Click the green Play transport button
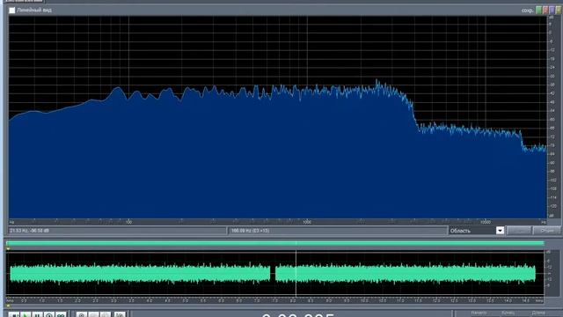Image resolution: width=563 pixels, height=317 pixels. coord(26,314)
